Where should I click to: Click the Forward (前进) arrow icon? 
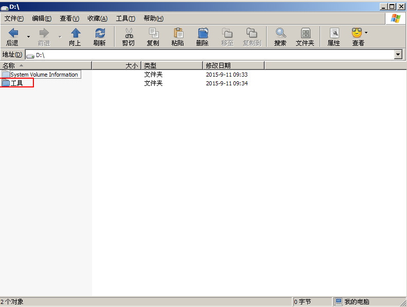[x=44, y=33]
